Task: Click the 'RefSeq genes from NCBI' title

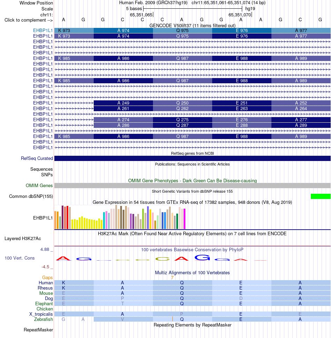Action: [x=192, y=153]
